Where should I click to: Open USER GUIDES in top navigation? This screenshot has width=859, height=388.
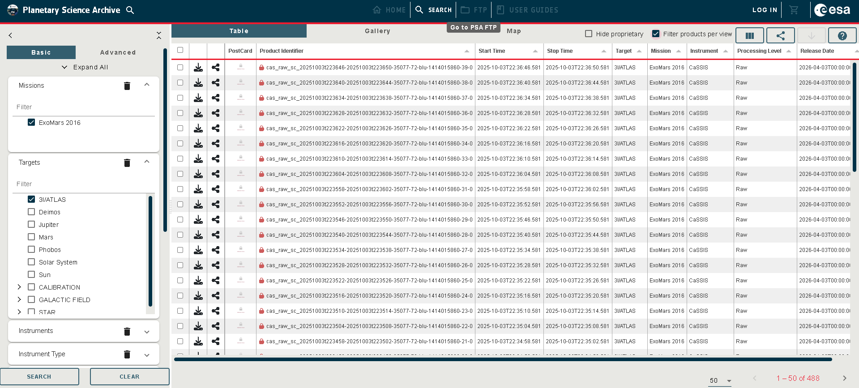(x=527, y=10)
